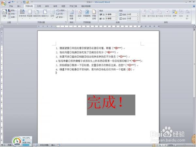
Task: Click the Text Direction (文字方向) icon
Action: [x=22, y=13]
